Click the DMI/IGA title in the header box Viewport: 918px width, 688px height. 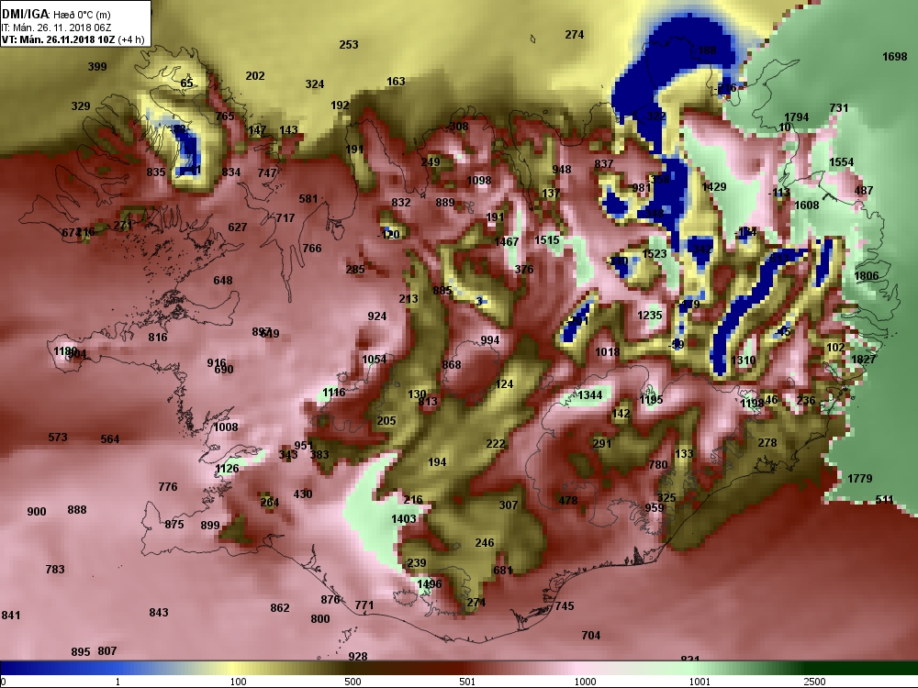(25, 14)
